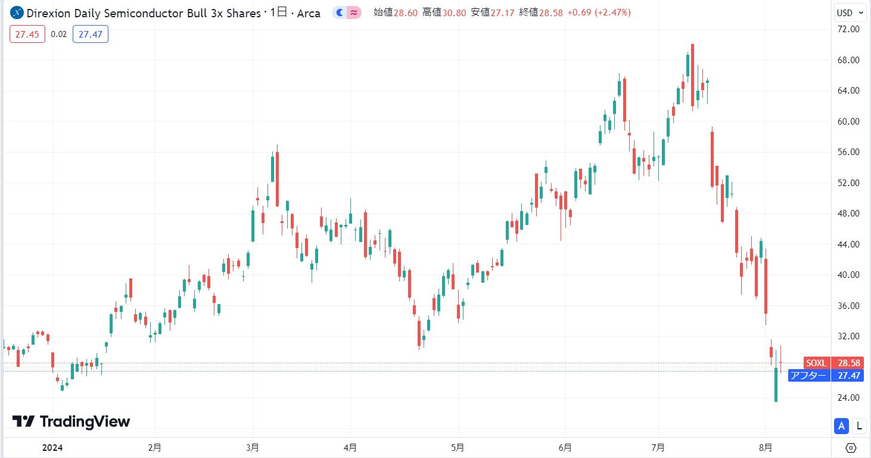Click the SOXL price label 28.58
Image resolution: width=871 pixels, height=458 pixels.
834,363
